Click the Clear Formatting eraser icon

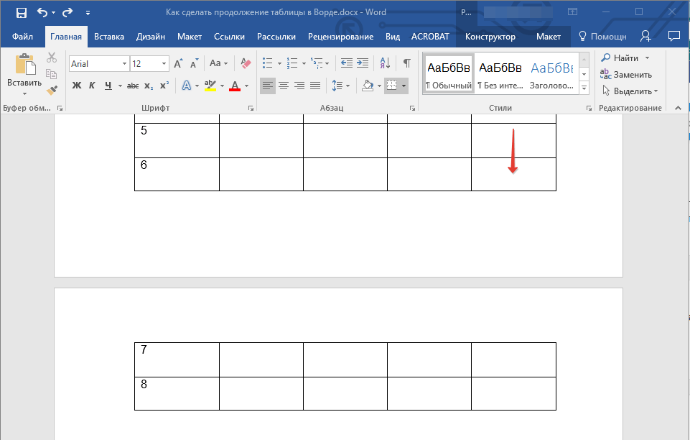coord(246,63)
